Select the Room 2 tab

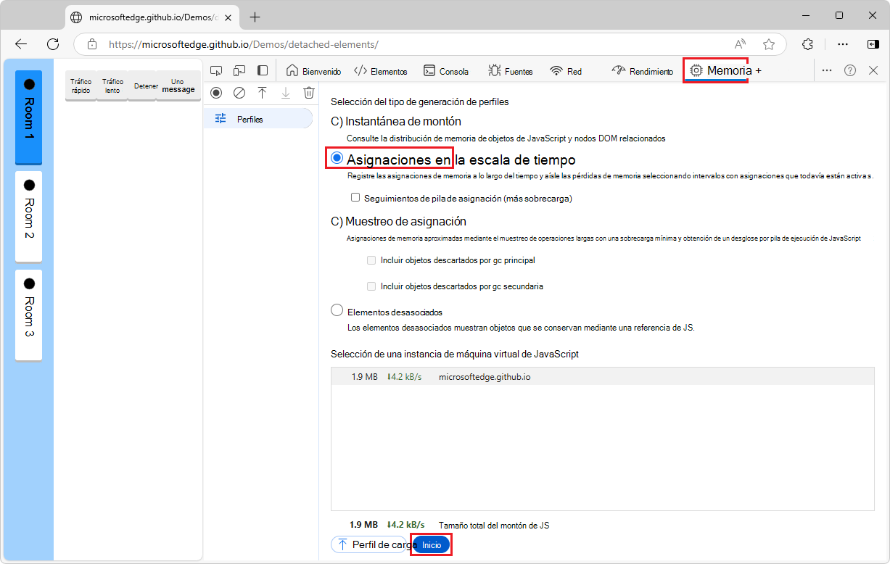pos(28,216)
